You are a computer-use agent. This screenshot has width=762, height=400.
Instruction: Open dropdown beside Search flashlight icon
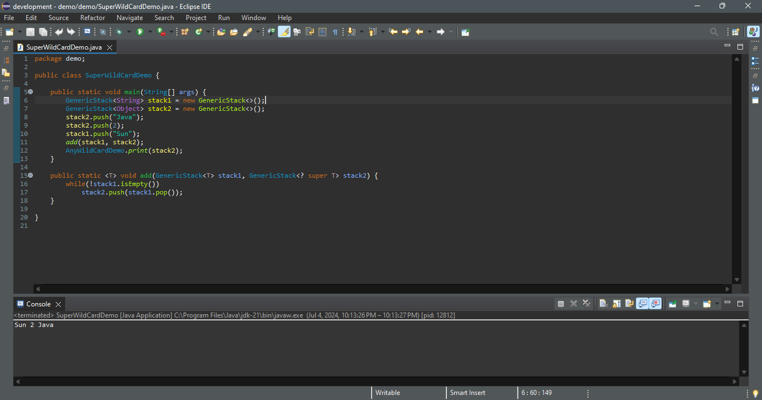(258, 32)
